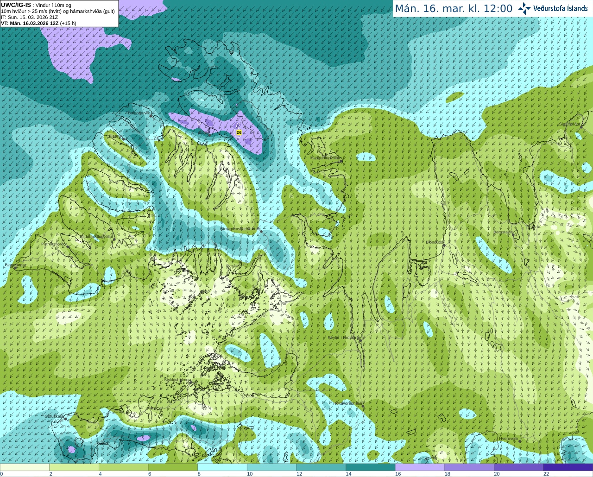The image size is (593, 477).
Task: Pick the 4–6 m/s legend swatch
Action: pyautogui.click(x=123, y=467)
